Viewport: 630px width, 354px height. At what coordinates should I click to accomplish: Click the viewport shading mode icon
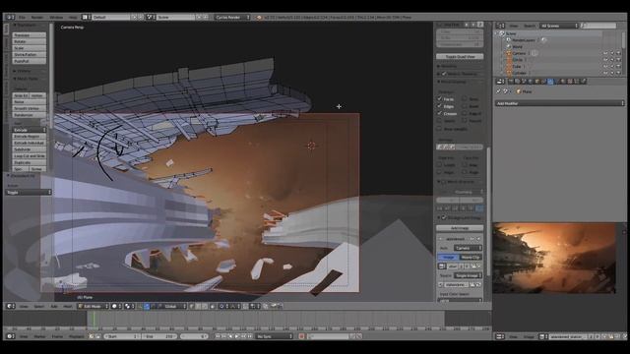click(x=115, y=306)
